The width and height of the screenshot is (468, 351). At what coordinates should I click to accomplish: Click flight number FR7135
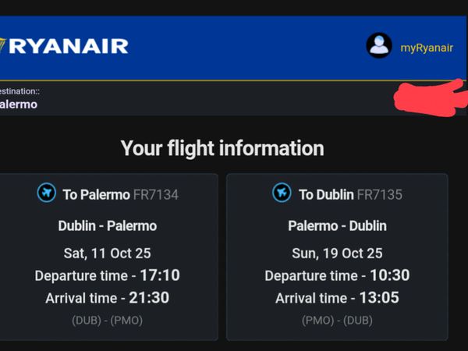pyautogui.click(x=380, y=194)
